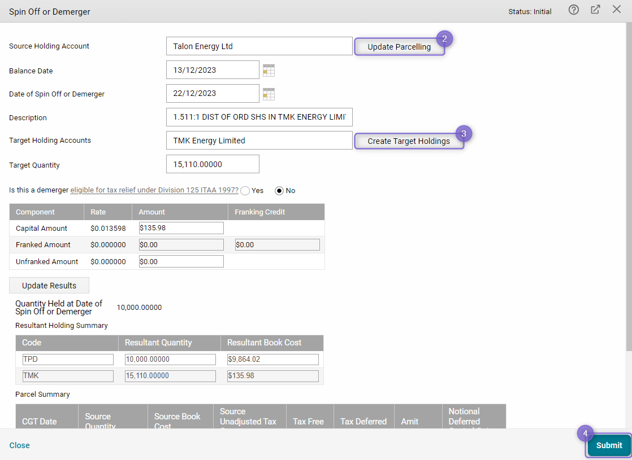The image size is (632, 460).
Task: Edit the TPD Resultant Book Cost field
Action: tap(273, 360)
